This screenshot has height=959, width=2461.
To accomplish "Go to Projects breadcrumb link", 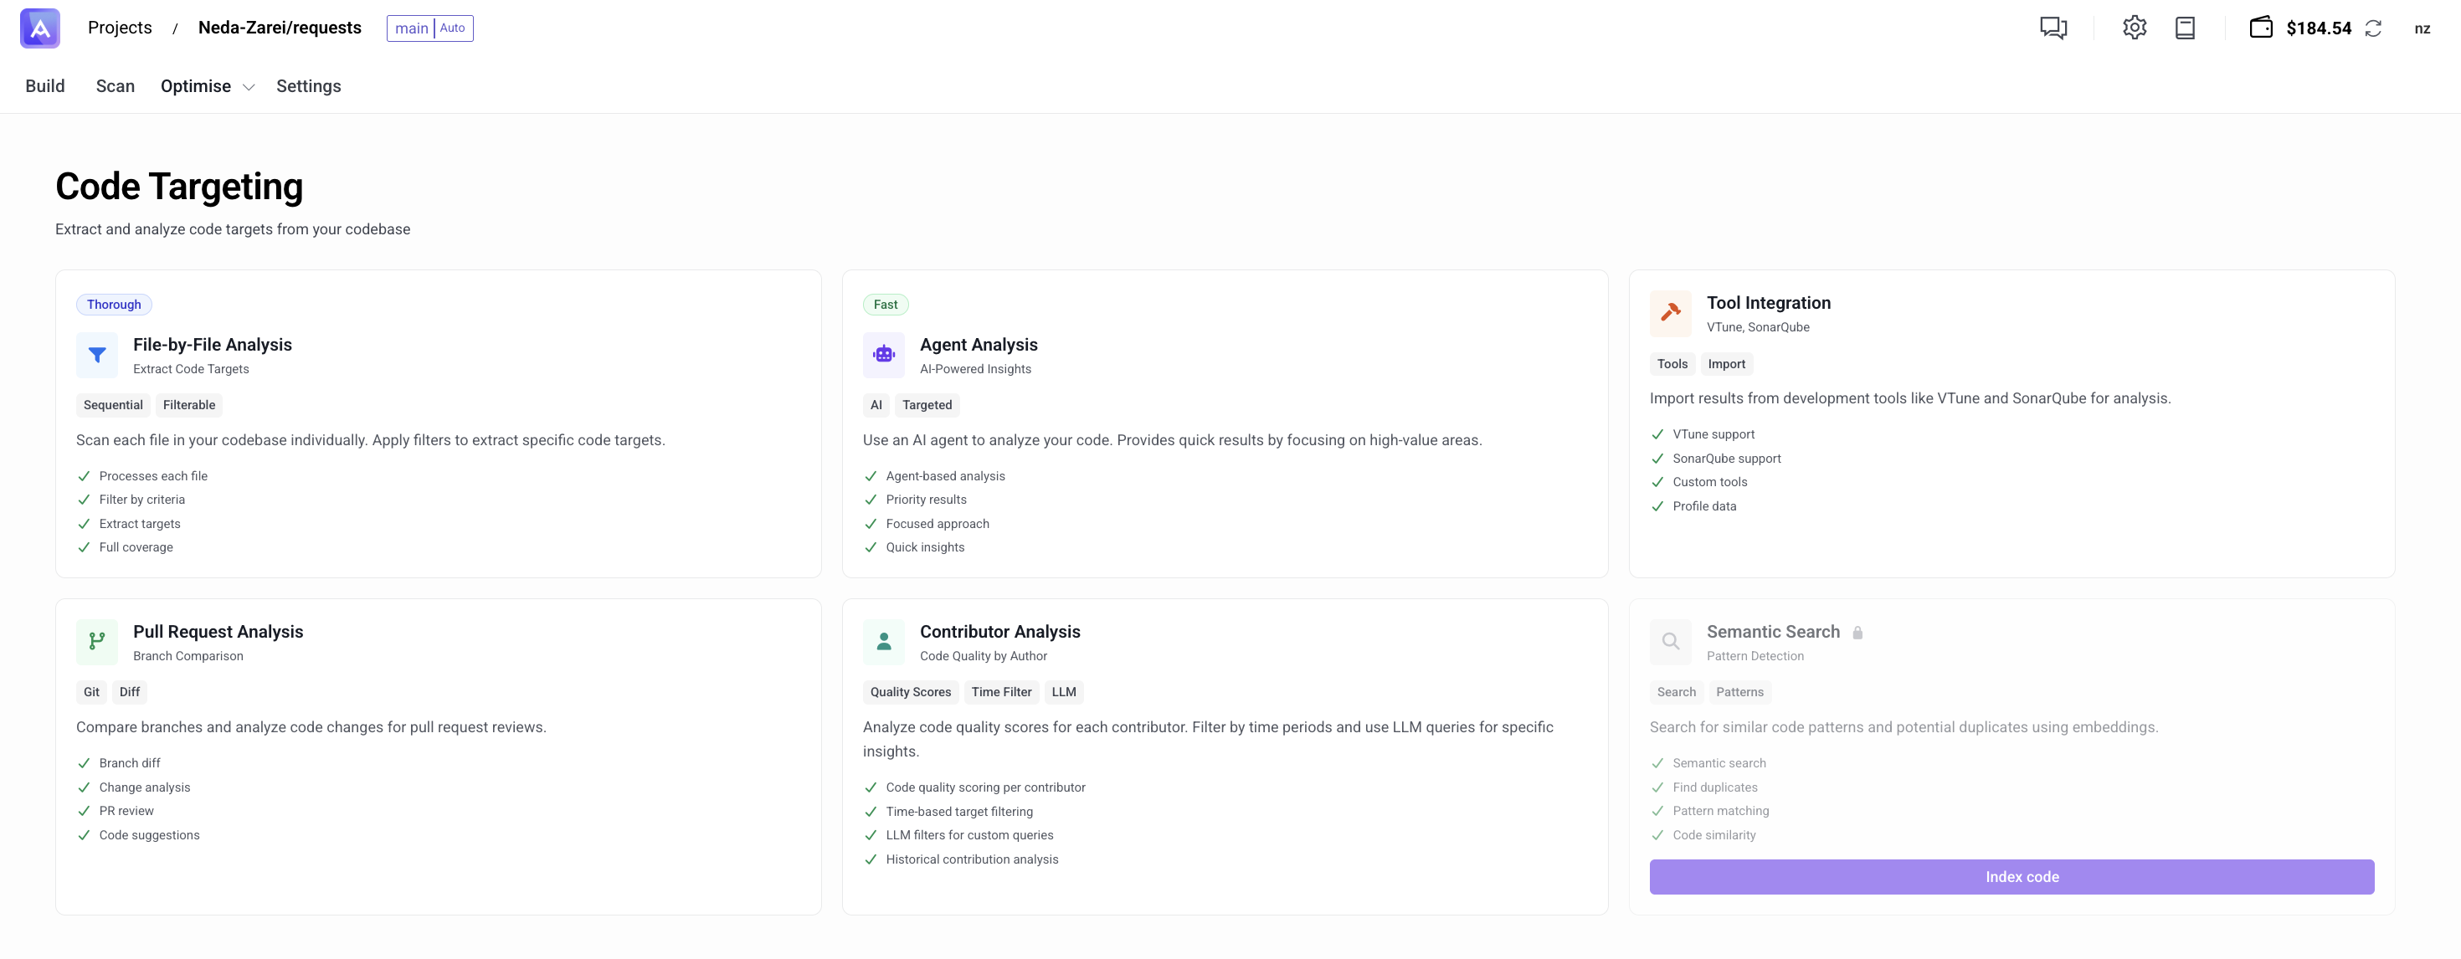I will pyautogui.click(x=120, y=28).
